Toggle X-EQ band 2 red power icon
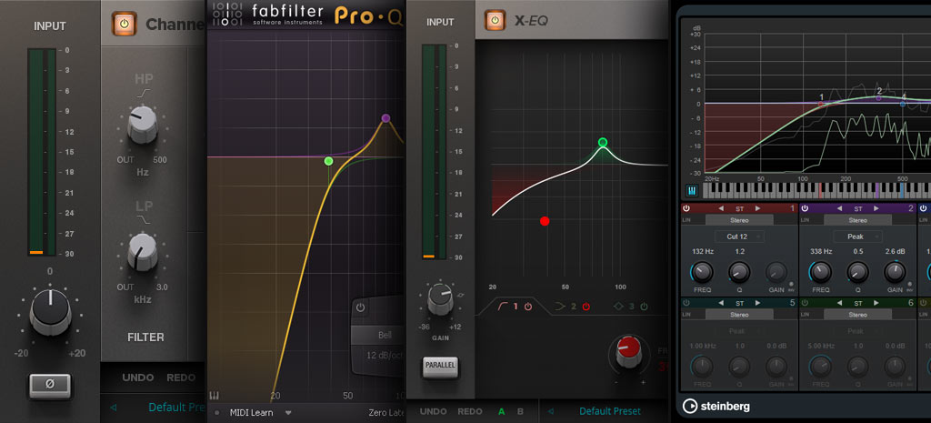 tap(586, 307)
